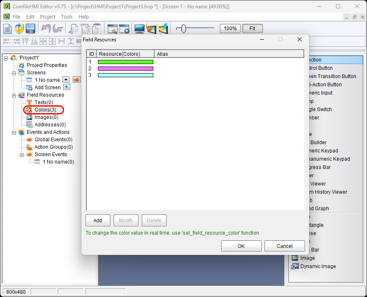Open the Colors palette resource item
The image size is (367, 297).
point(45,110)
